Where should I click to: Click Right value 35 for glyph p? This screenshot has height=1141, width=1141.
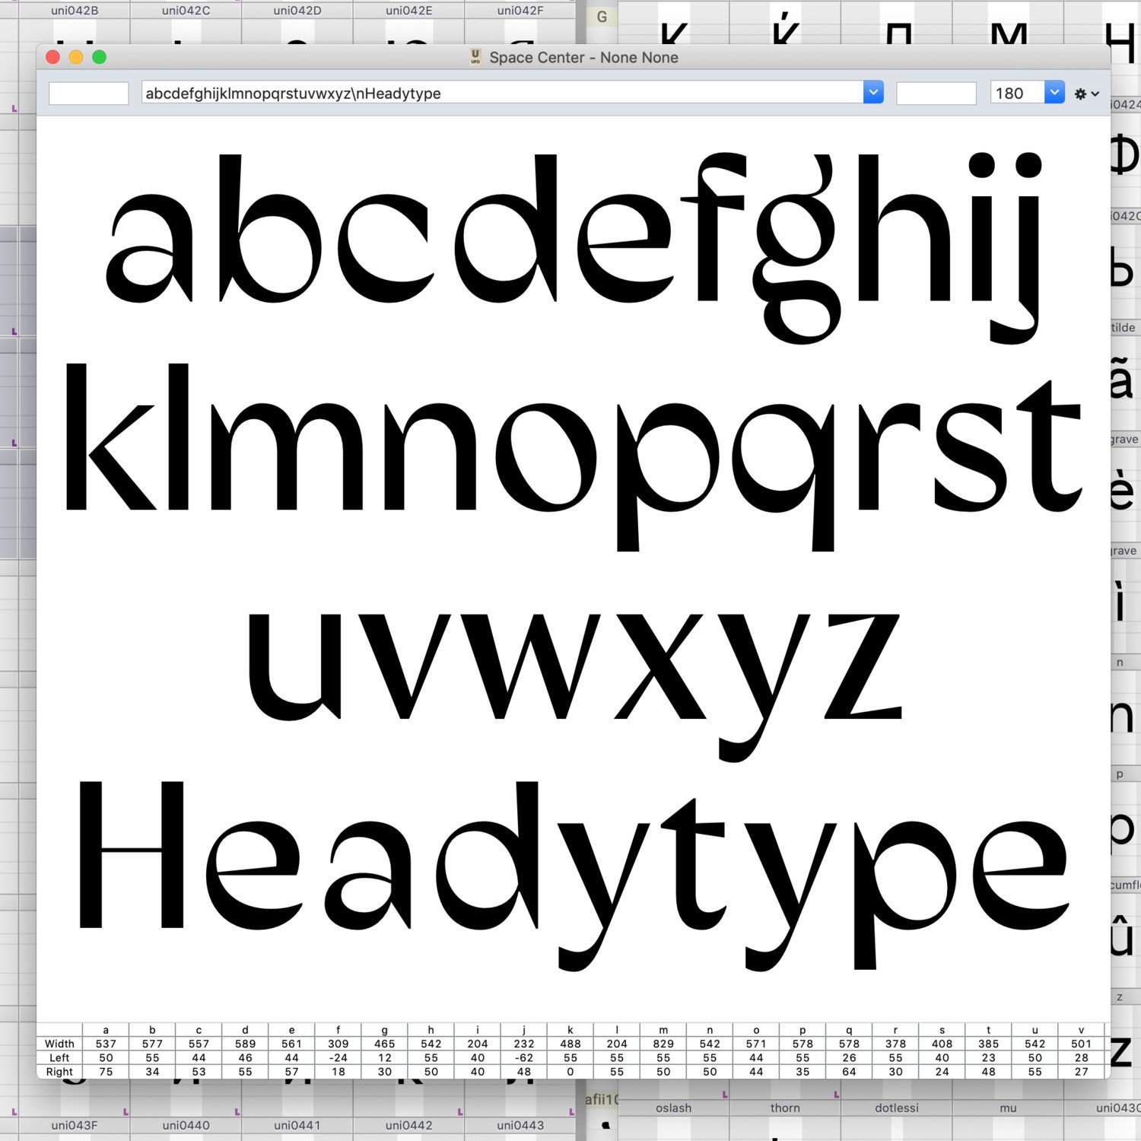coord(803,1071)
